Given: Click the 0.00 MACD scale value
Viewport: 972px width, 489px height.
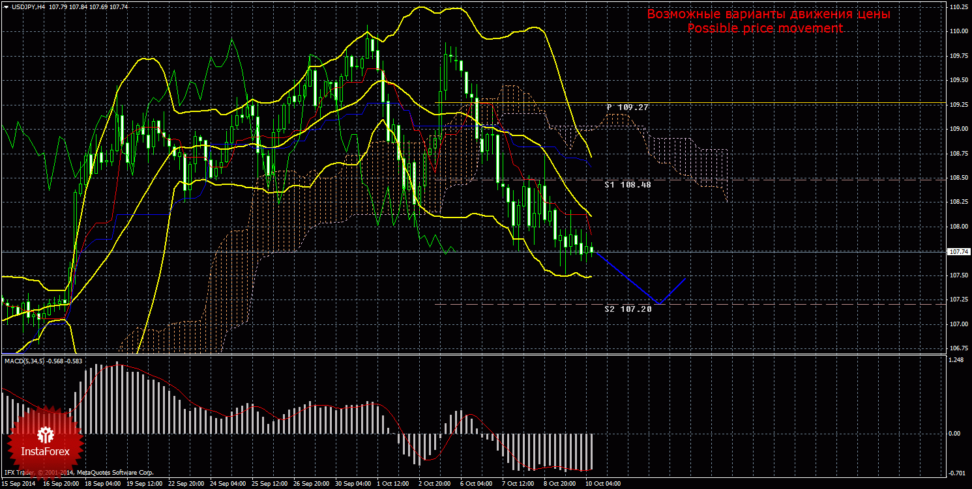Looking at the screenshot, I should 955,433.
